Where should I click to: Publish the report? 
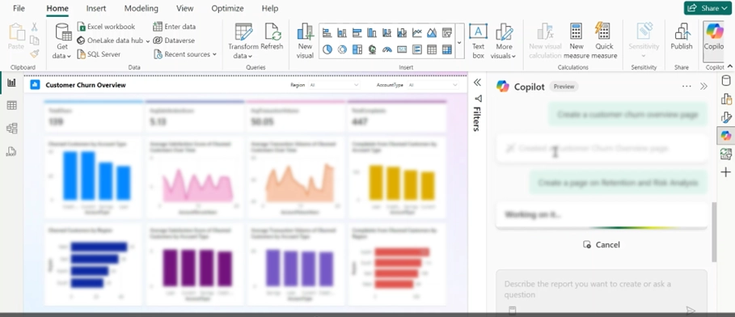click(682, 36)
